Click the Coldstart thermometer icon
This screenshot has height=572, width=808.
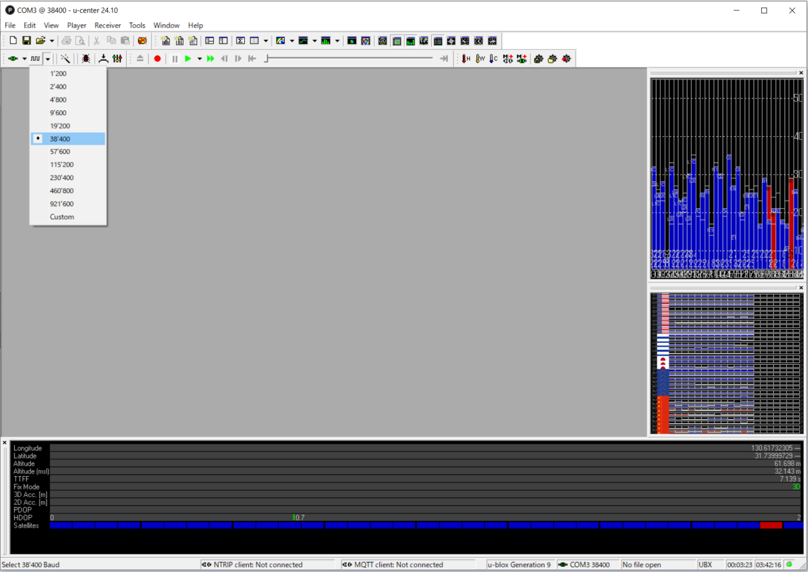tap(493, 59)
